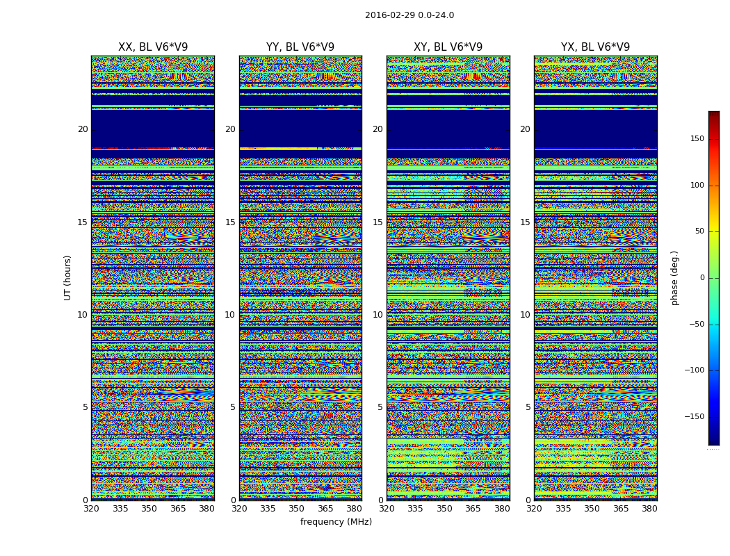
Task: Click the '350' frequency tick under YX panel
Action: 592,509
